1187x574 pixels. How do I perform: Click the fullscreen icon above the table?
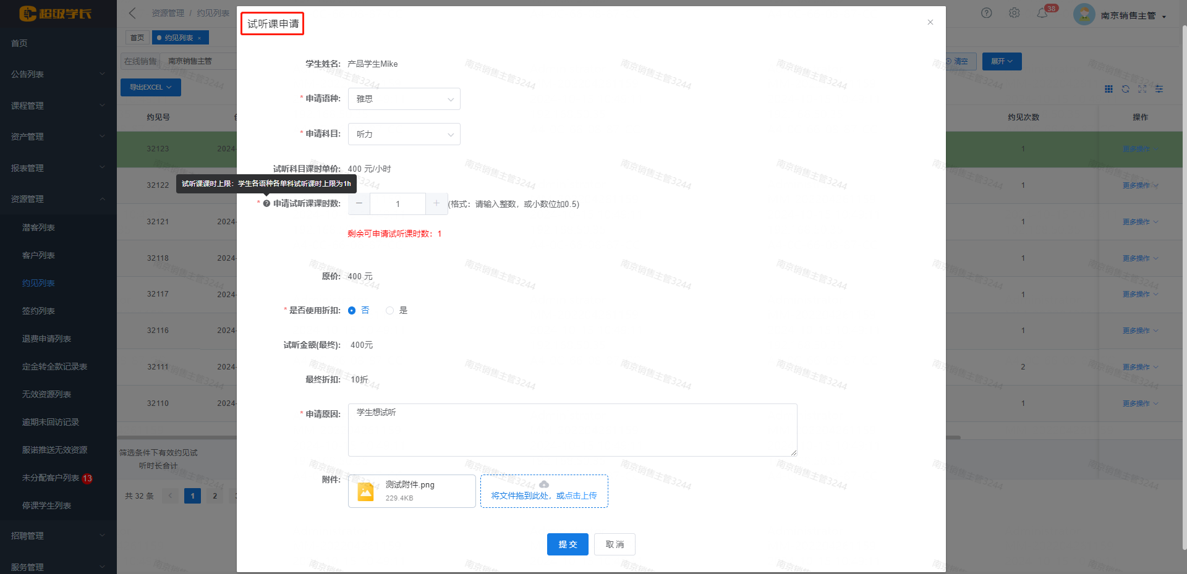coord(1142,89)
